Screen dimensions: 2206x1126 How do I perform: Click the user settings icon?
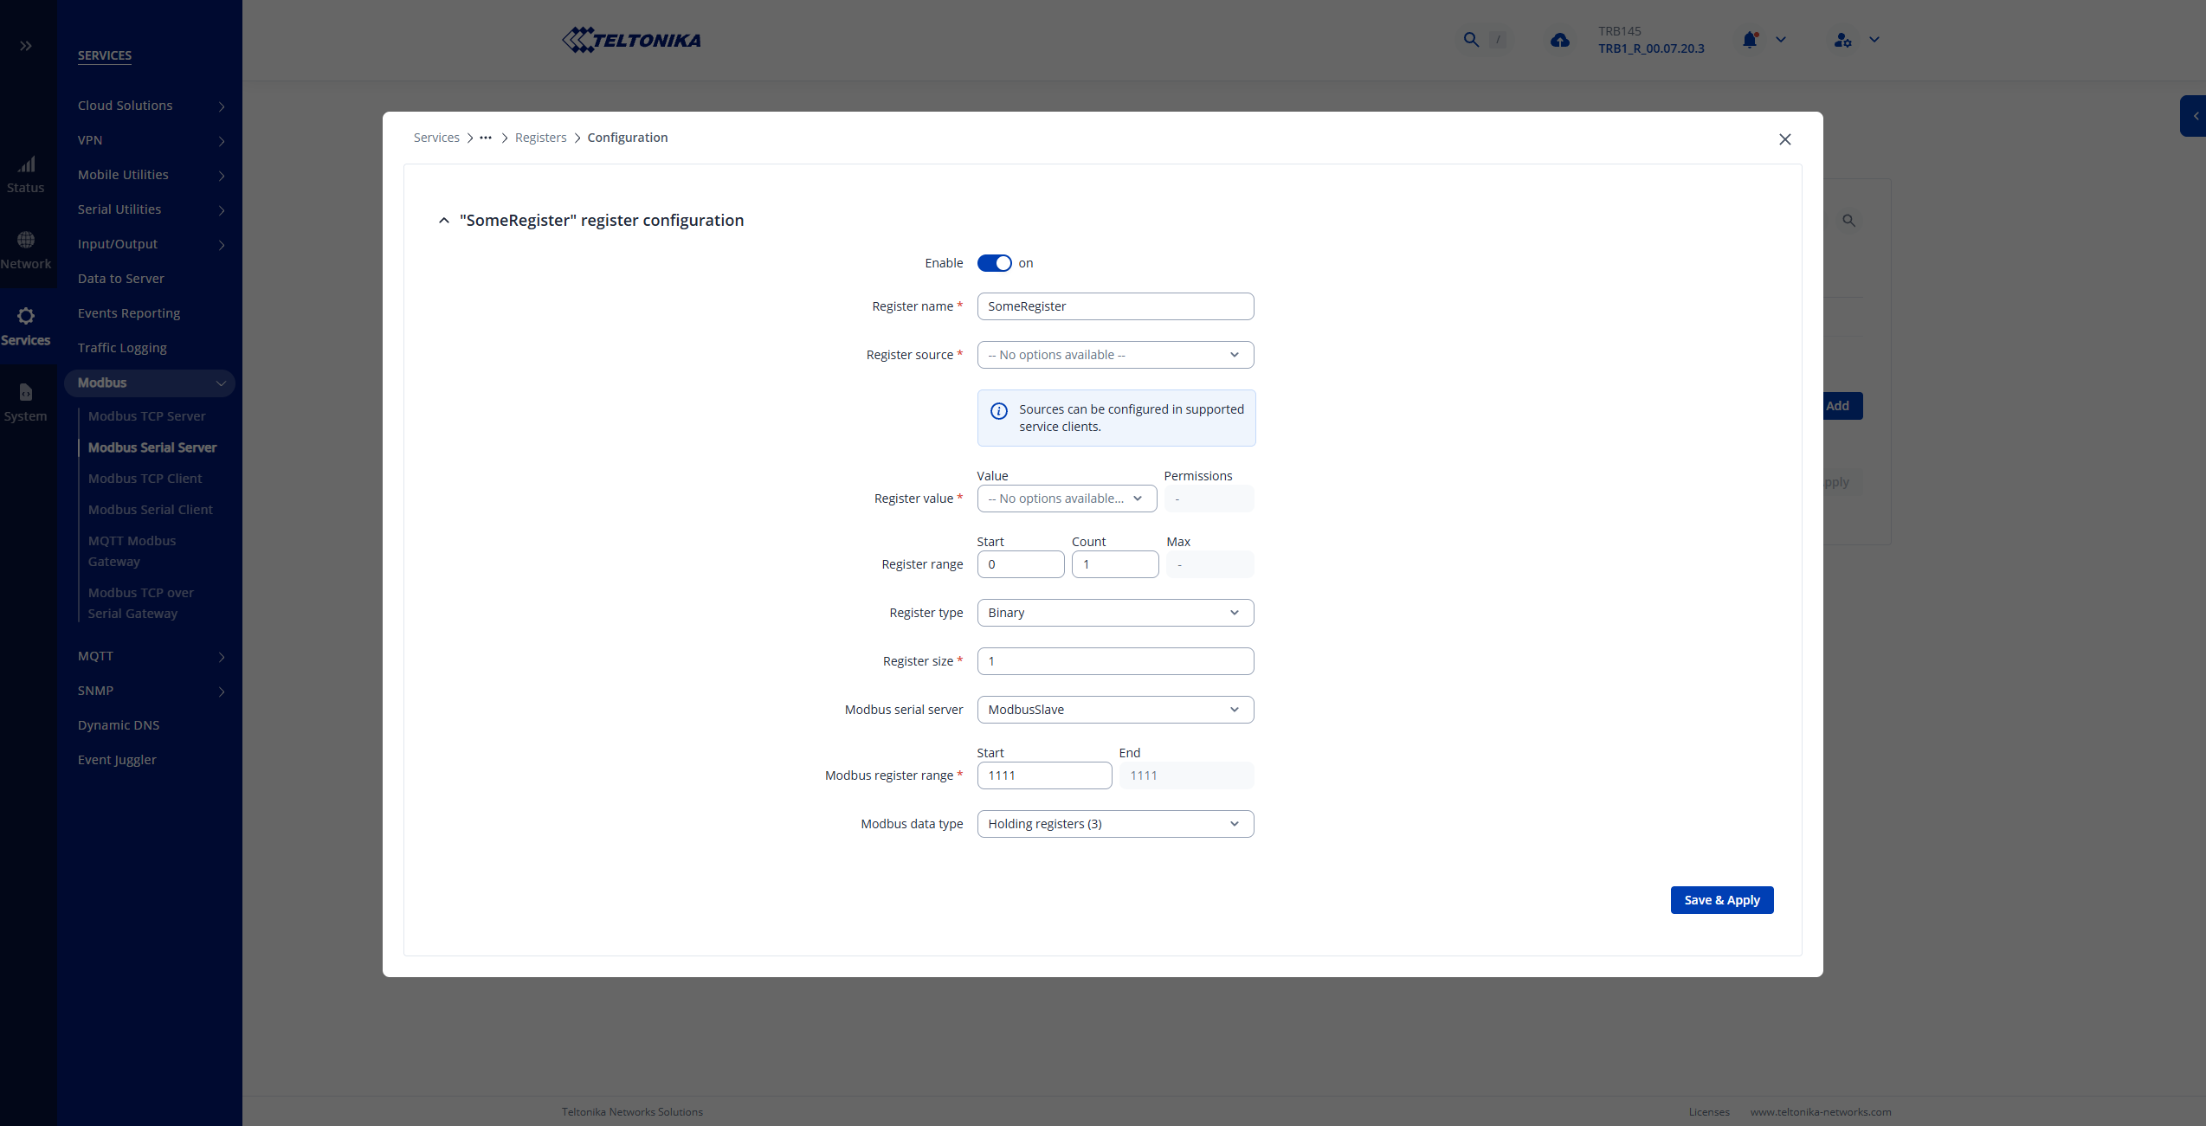[1842, 40]
